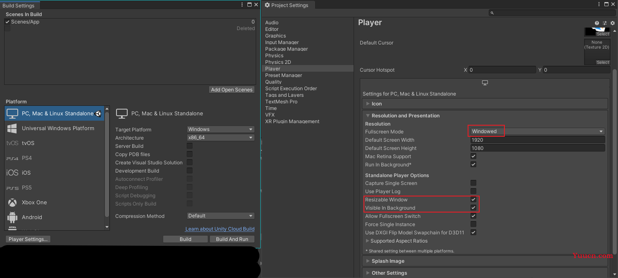618x278 pixels.
Task: Click the Player Settings... button
Action: [x=28, y=239]
